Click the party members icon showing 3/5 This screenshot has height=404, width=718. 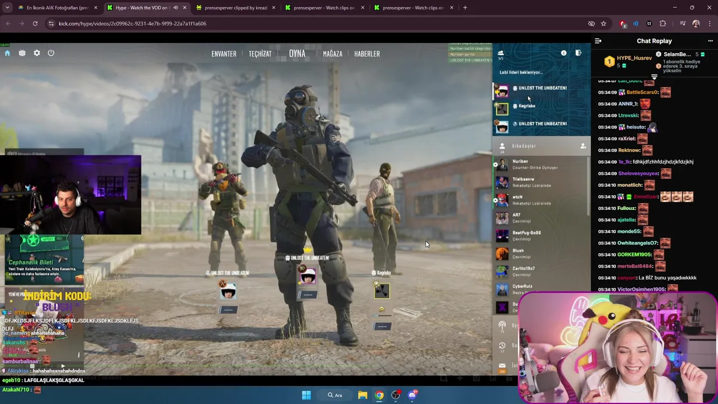501,54
